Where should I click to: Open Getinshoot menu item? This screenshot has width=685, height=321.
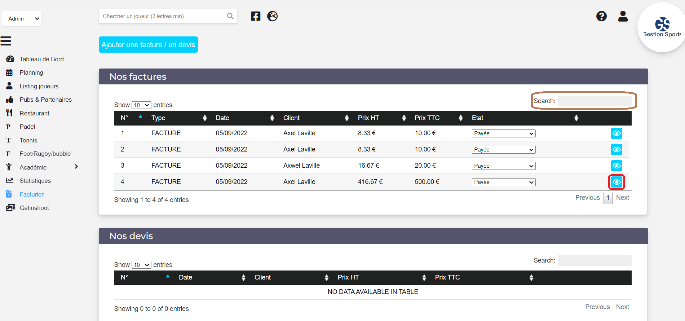(x=34, y=208)
